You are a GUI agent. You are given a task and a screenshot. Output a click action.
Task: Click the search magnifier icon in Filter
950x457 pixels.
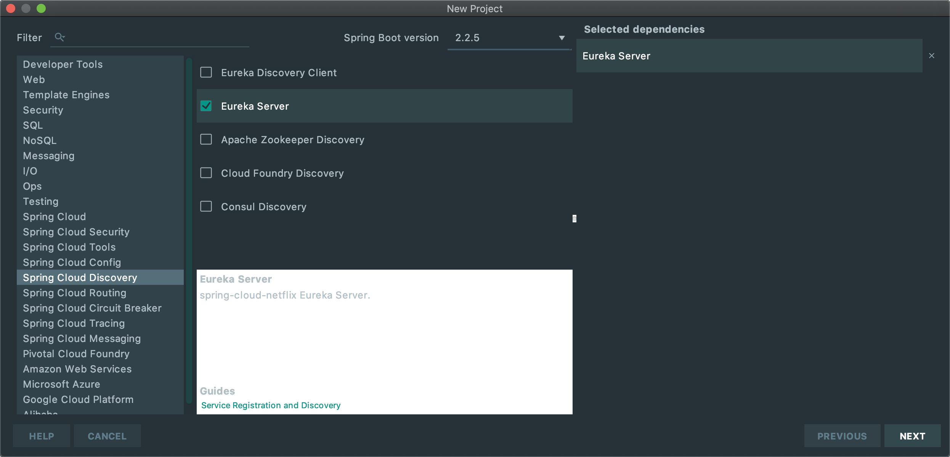(x=59, y=37)
